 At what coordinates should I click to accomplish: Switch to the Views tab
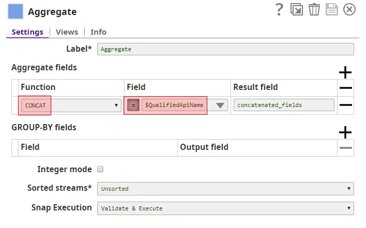tap(67, 32)
